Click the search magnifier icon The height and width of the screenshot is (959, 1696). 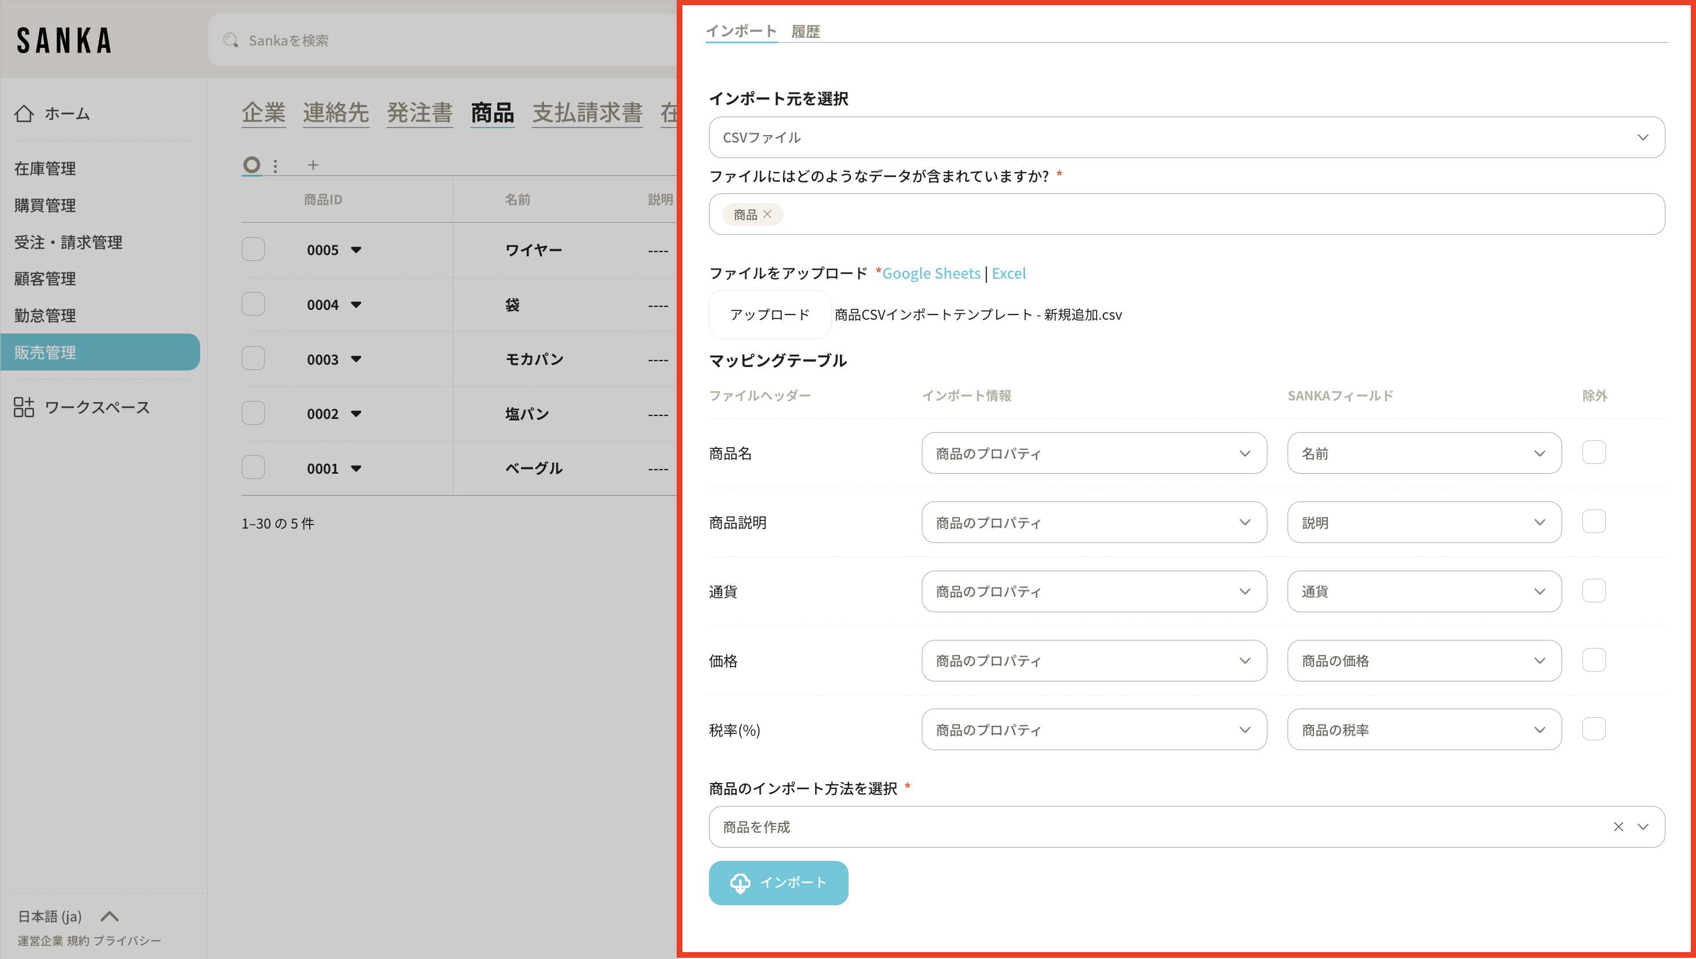coord(230,40)
